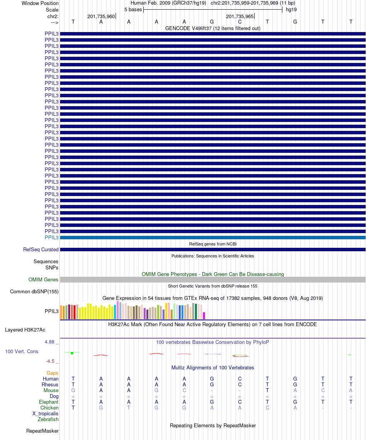Select the RepeatMasker track label

tap(42, 431)
